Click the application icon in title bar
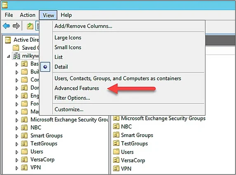Screen dimensions: 236x175 (5, 5)
